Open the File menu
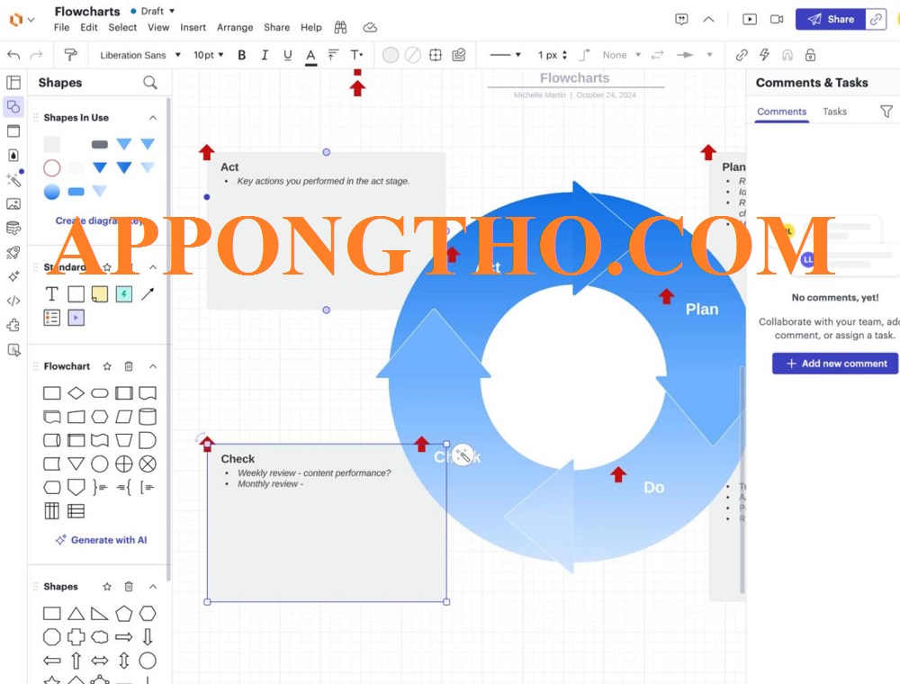Image resolution: width=900 pixels, height=684 pixels. click(61, 27)
